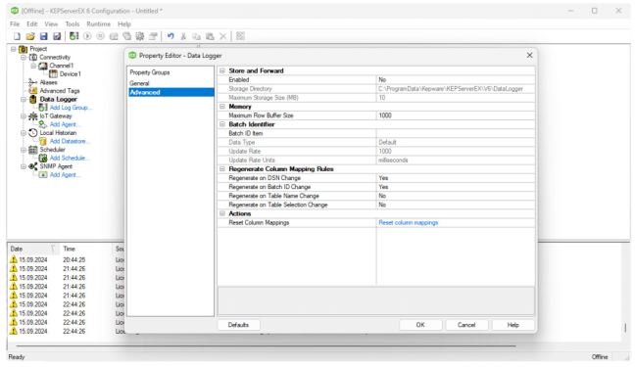The height and width of the screenshot is (367, 635).
Task: Click the Delete X toolbar icon
Action: [222, 36]
